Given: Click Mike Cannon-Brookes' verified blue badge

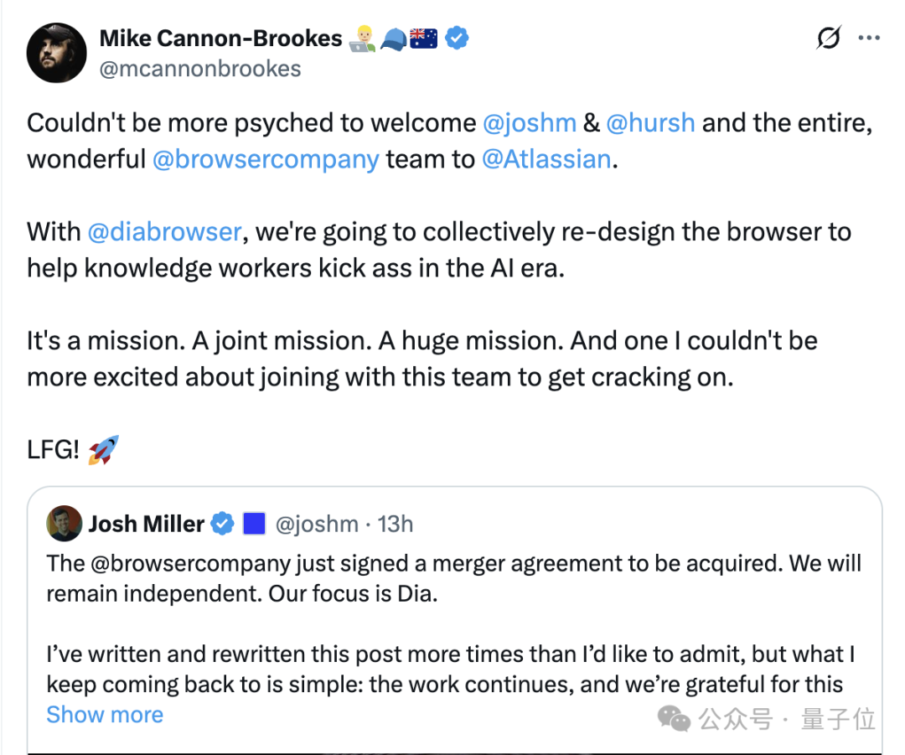Looking at the screenshot, I should (457, 38).
